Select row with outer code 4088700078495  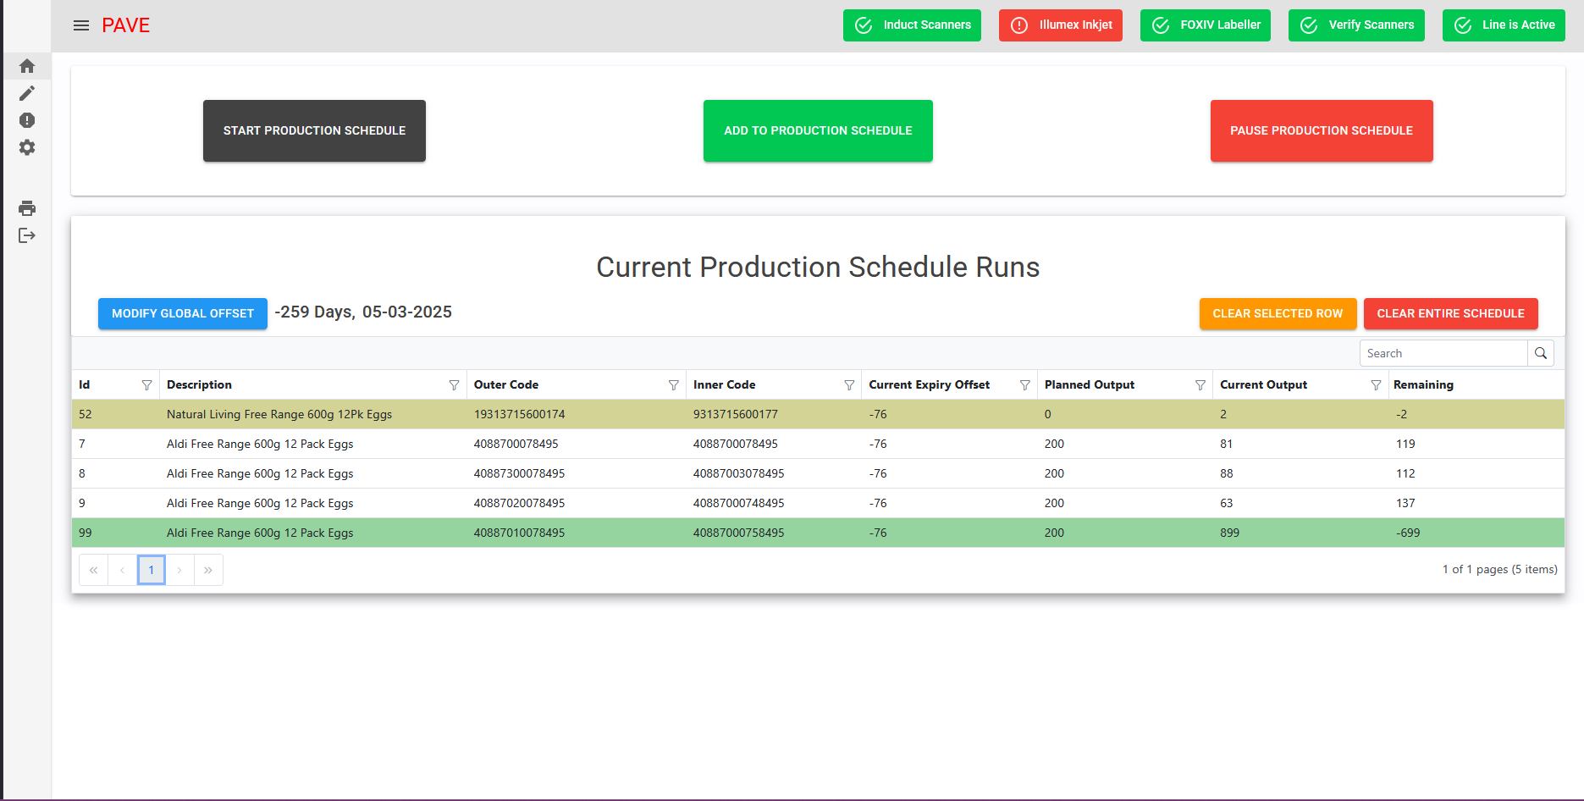[x=818, y=444]
